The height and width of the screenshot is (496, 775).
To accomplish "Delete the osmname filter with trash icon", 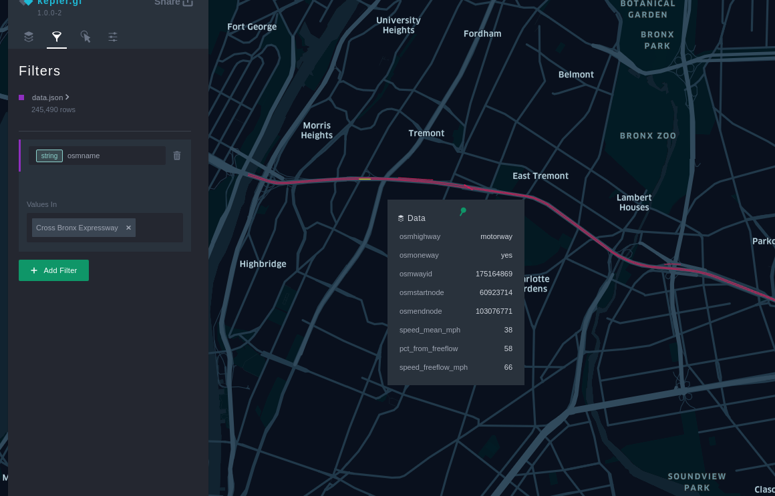I will tap(177, 156).
